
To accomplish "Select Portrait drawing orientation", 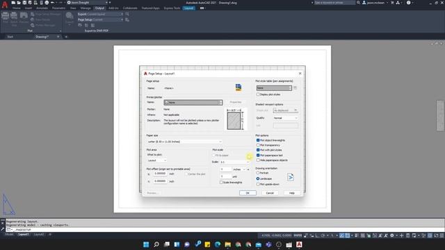I will coord(258,173).
